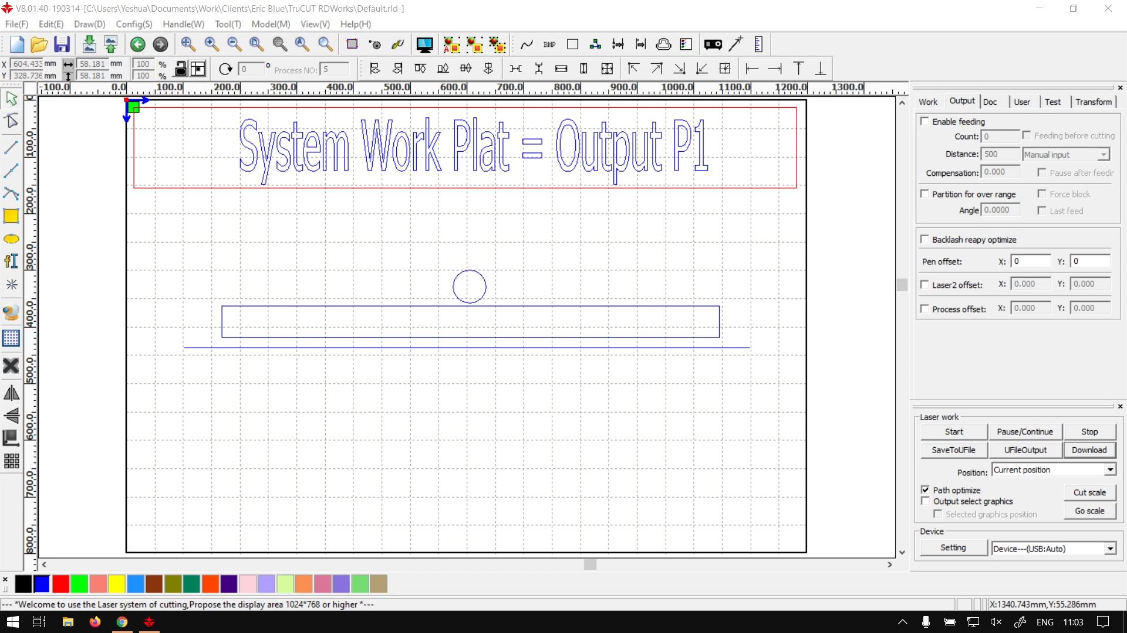The image size is (1127, 633).
Task: Open the File menu
Action: (16, 24)
